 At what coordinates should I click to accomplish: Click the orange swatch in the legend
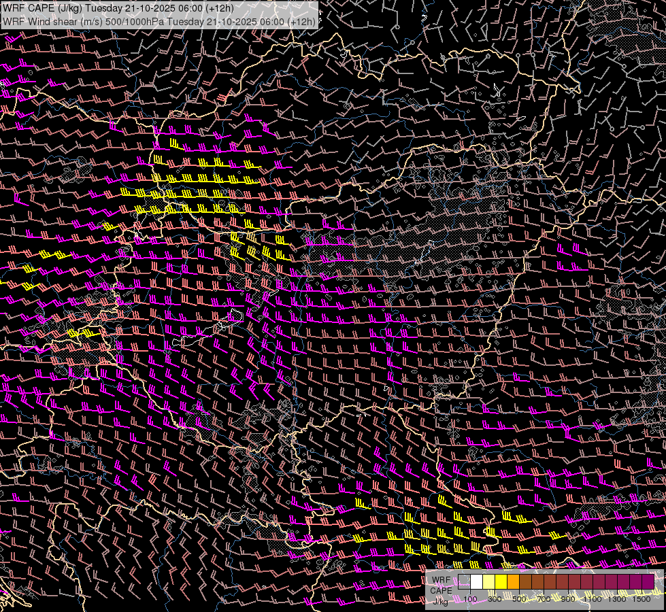pos(513,582)
